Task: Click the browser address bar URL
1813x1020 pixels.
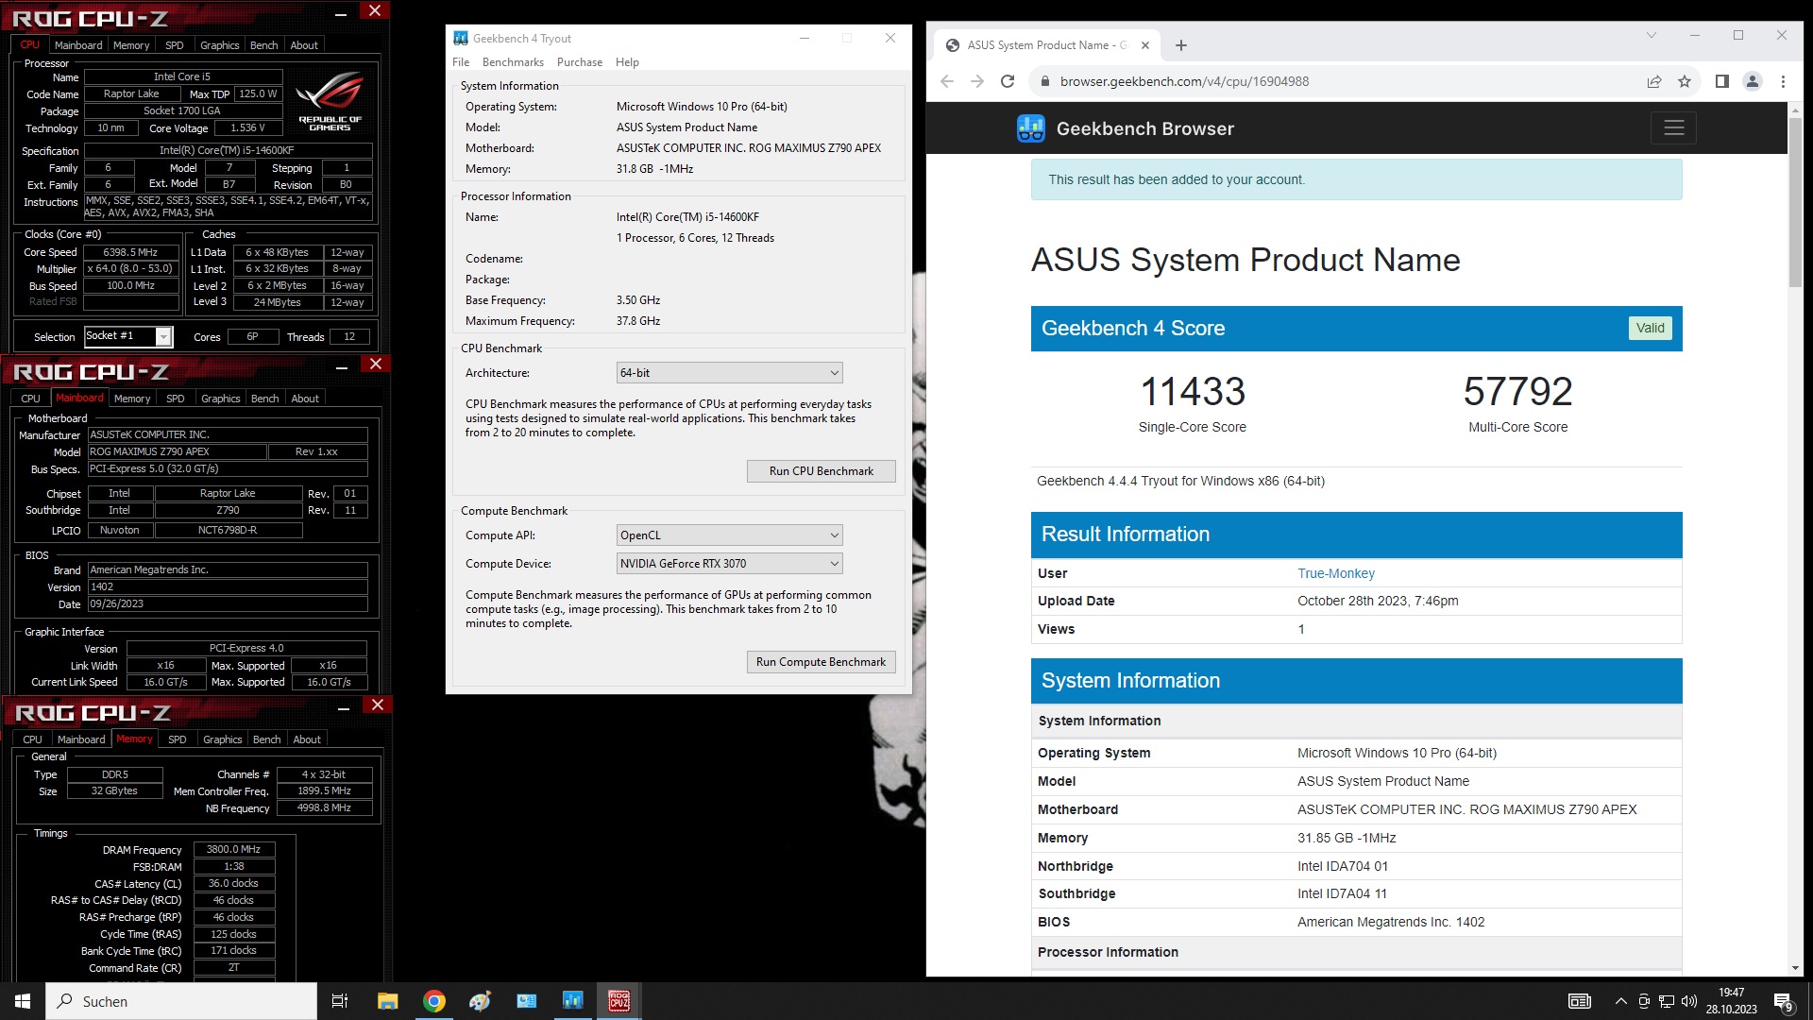Action: pyautogui.click(x=1184, y=81)
